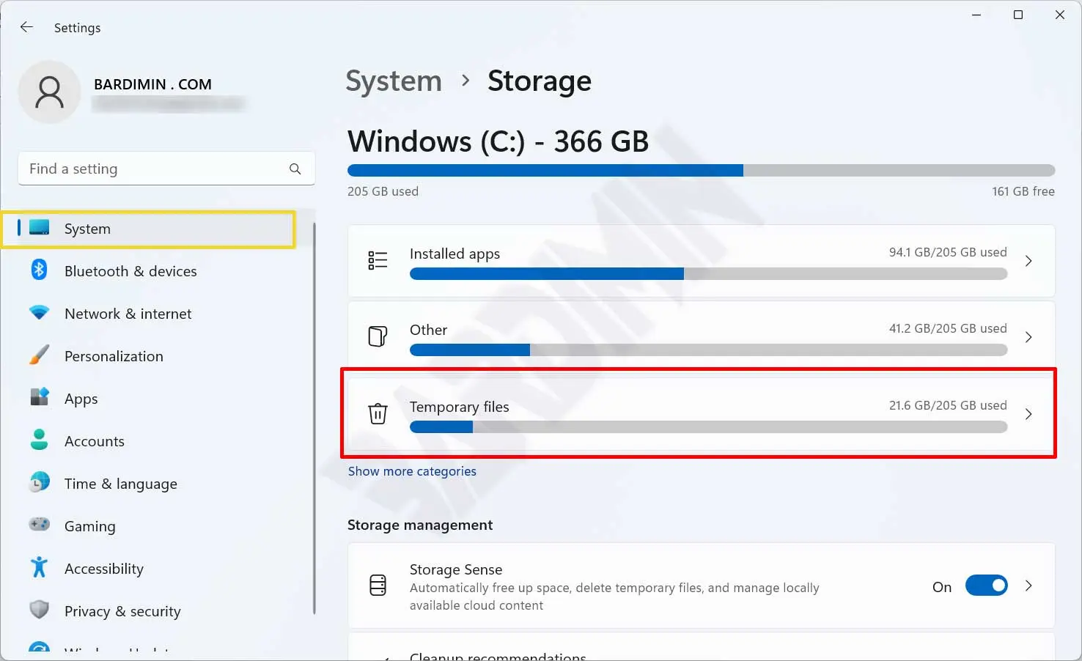Click the user profile avatar icon
Image resolution: width=1082 pixels, height=661 pixels.
coord(49,92)
